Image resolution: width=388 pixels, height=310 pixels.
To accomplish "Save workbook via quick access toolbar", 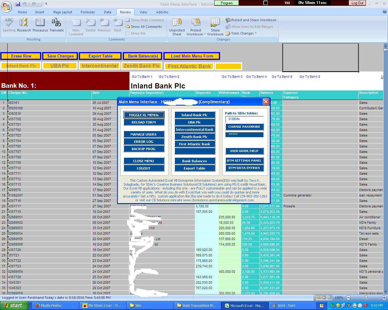I will tap(18, 4).
